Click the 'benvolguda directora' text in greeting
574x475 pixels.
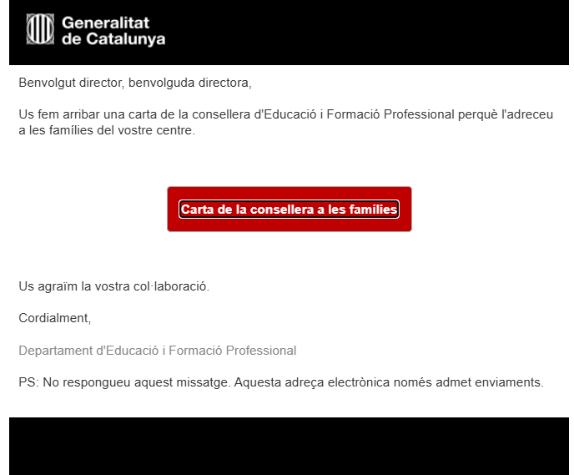[189, 83]
